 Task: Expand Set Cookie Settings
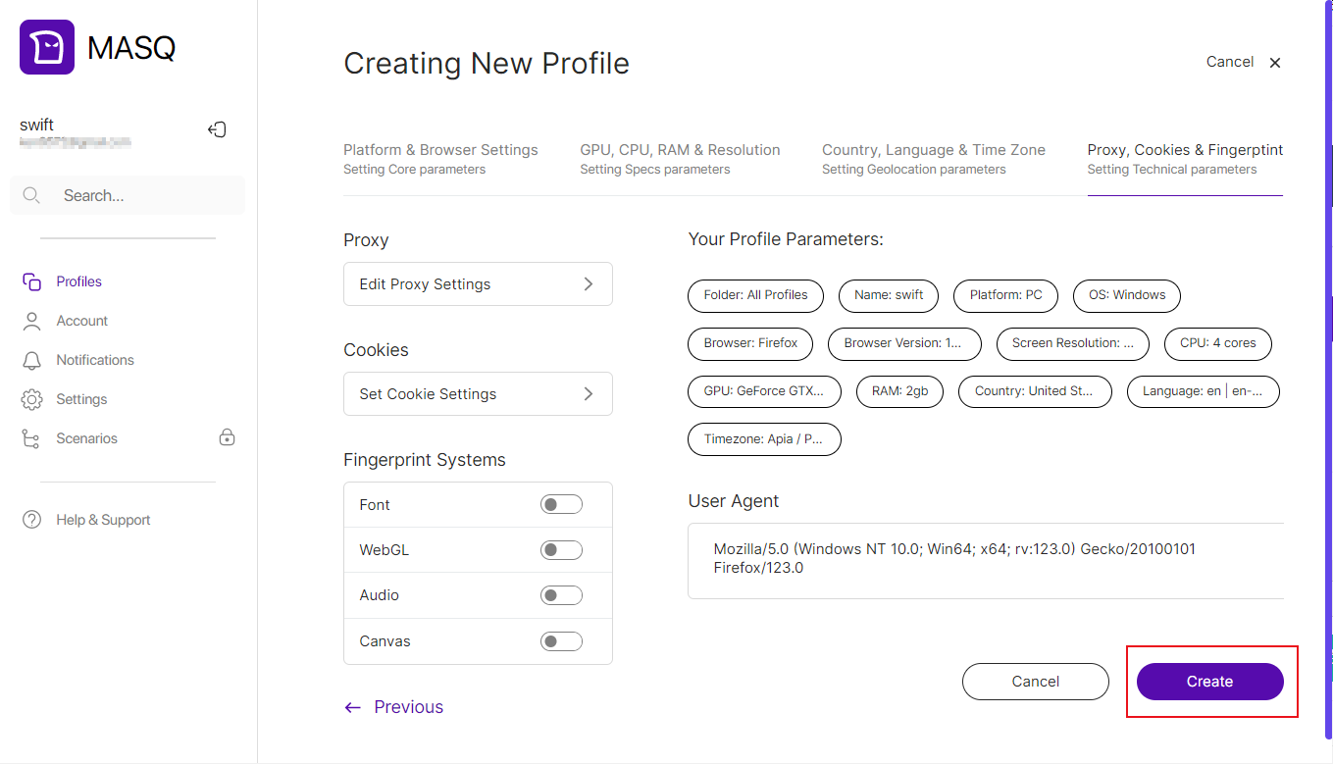point(478,394)
